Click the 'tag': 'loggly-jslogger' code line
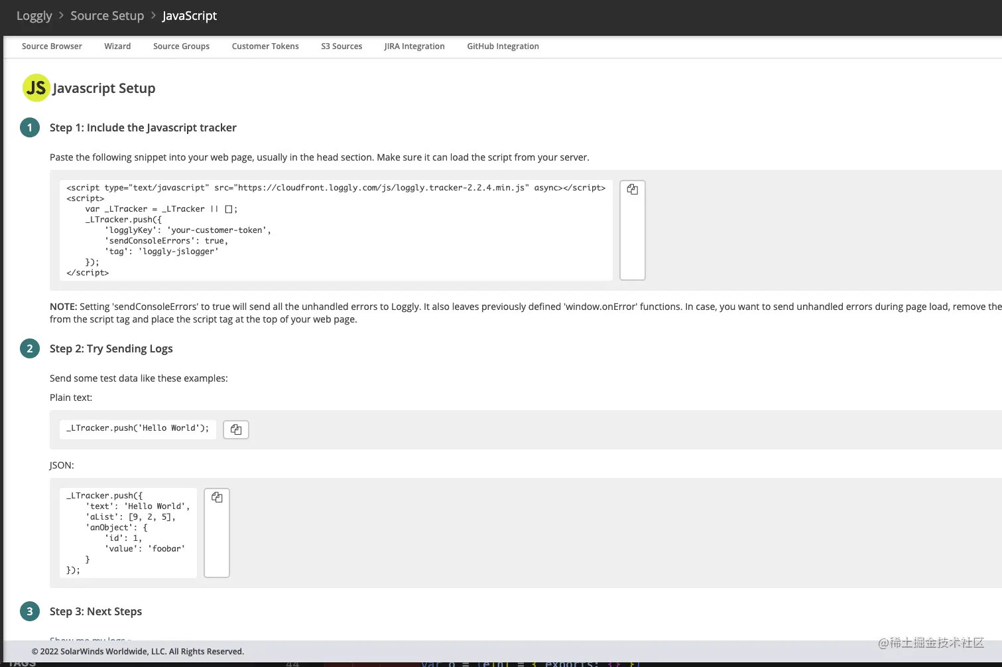The height and width of the screenshot is (667, 1002). point(161,252)
